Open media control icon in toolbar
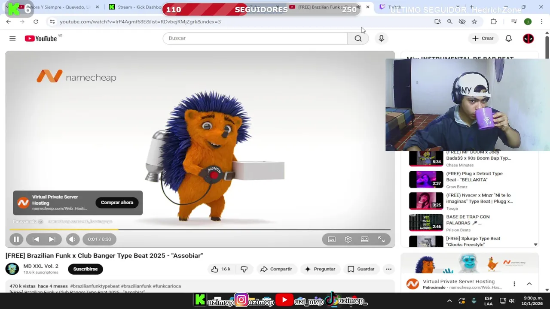The height and width of the screenshot is (309, 550). click(x=514, y=21)
